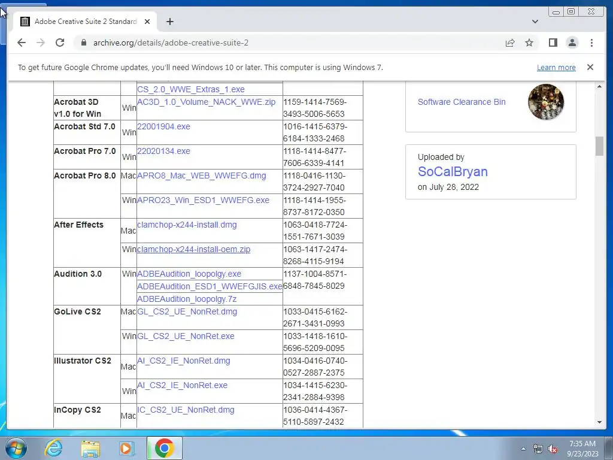Download IC_CS2_UE_NonRet.dmg
The image size is (613, 460).
pyautogui.click(x=186, y=410)
